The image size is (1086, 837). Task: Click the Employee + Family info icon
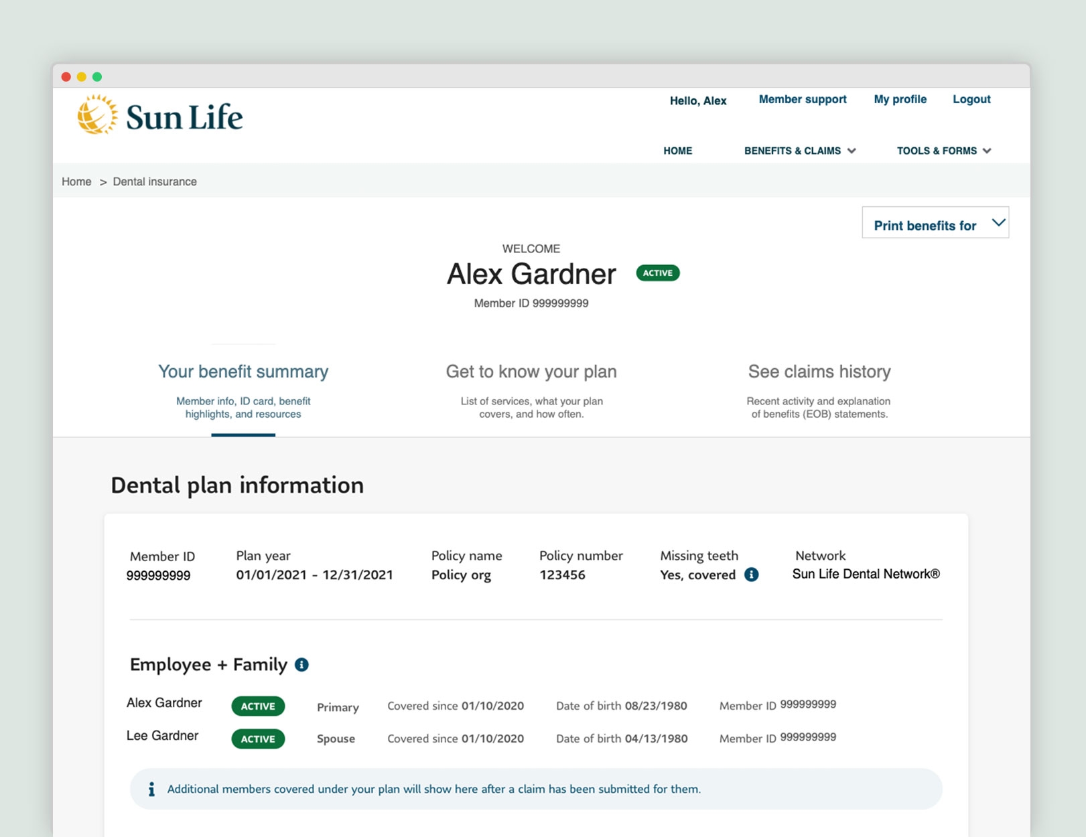coord(301,664)
